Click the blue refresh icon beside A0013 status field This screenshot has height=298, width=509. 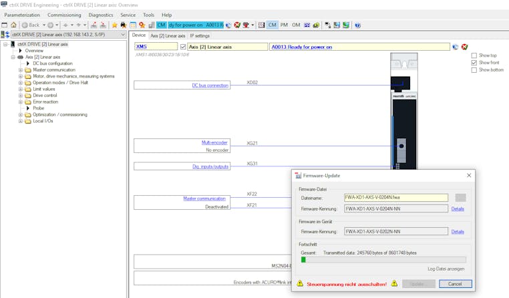click(456, 47)
